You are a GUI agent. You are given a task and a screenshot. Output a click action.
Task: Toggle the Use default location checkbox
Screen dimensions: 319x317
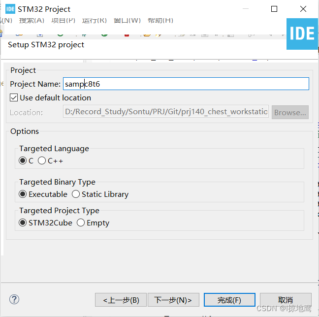coord(14,97)
